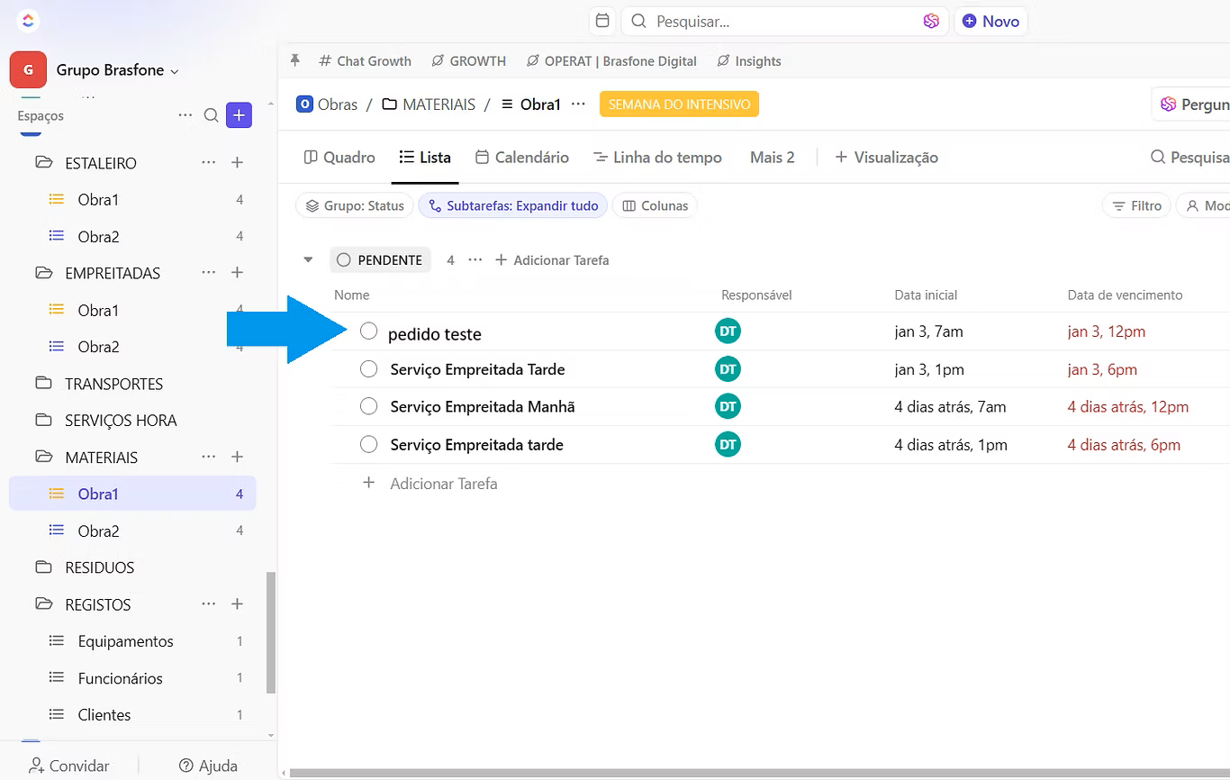
Task: Click the sidebar vertical scrollbar
Action: click(271, 632)
